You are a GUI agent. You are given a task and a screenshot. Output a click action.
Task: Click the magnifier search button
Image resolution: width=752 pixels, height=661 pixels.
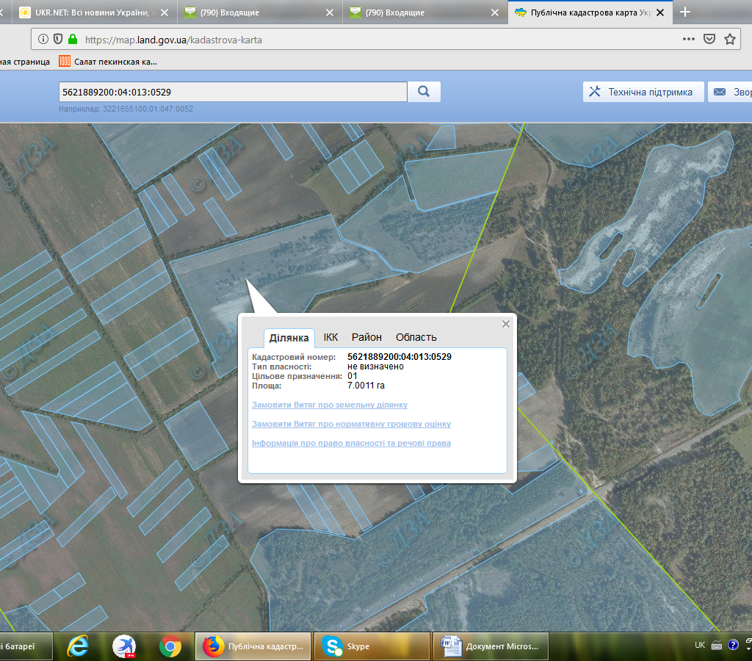coord(424,92)
